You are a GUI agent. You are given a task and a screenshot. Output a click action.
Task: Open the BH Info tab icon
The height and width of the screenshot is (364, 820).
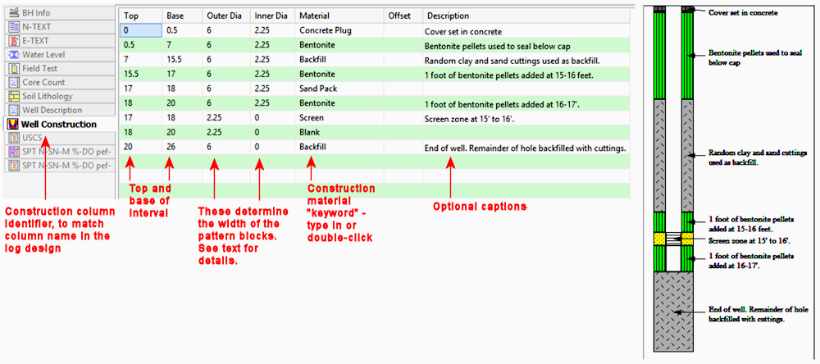click(15, 13)
